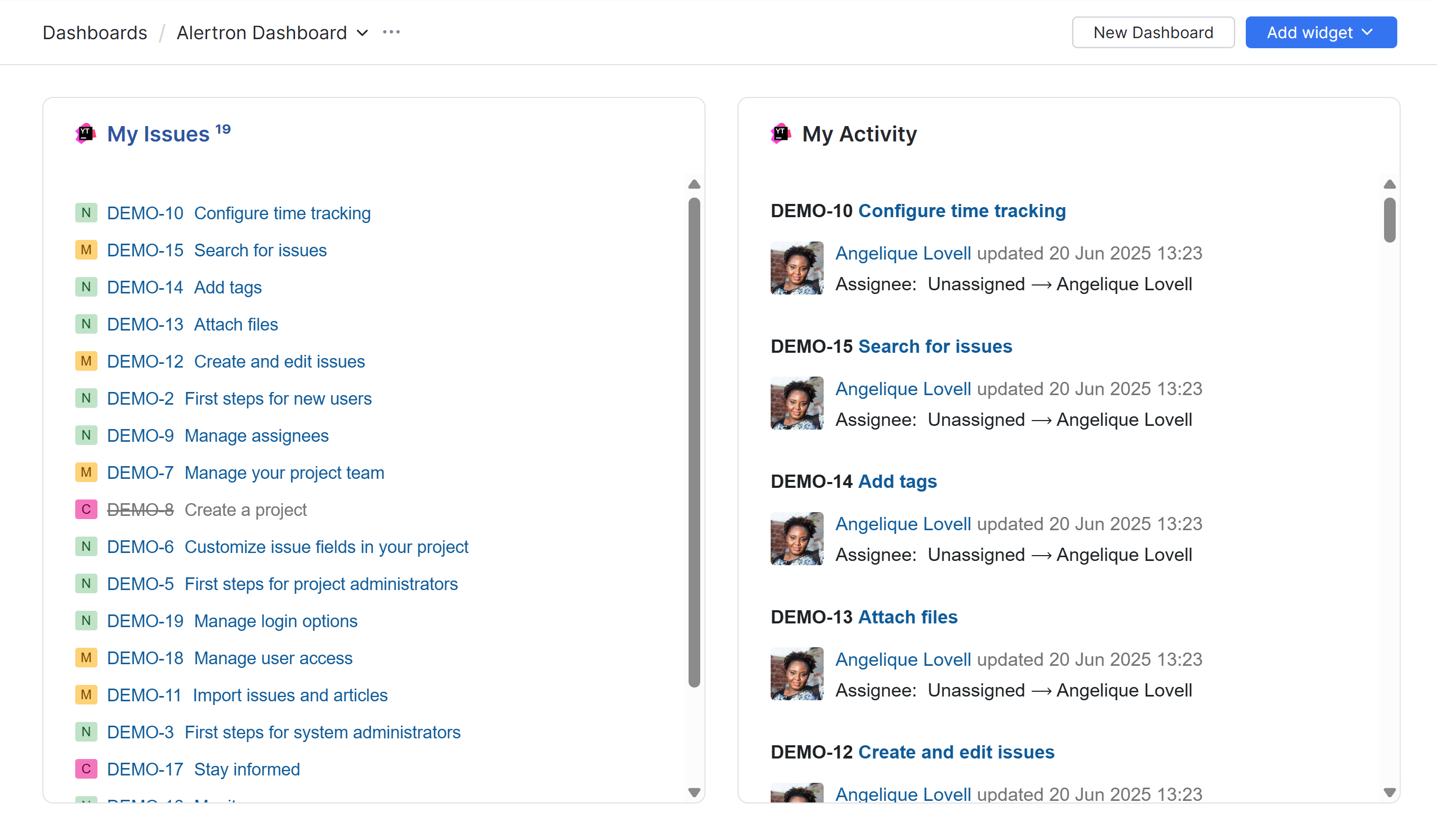Open the DEMO-15 Search for issues activity entry

coord(935,346)
